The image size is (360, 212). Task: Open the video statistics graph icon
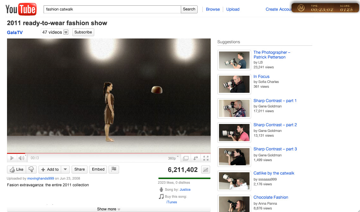206,170
